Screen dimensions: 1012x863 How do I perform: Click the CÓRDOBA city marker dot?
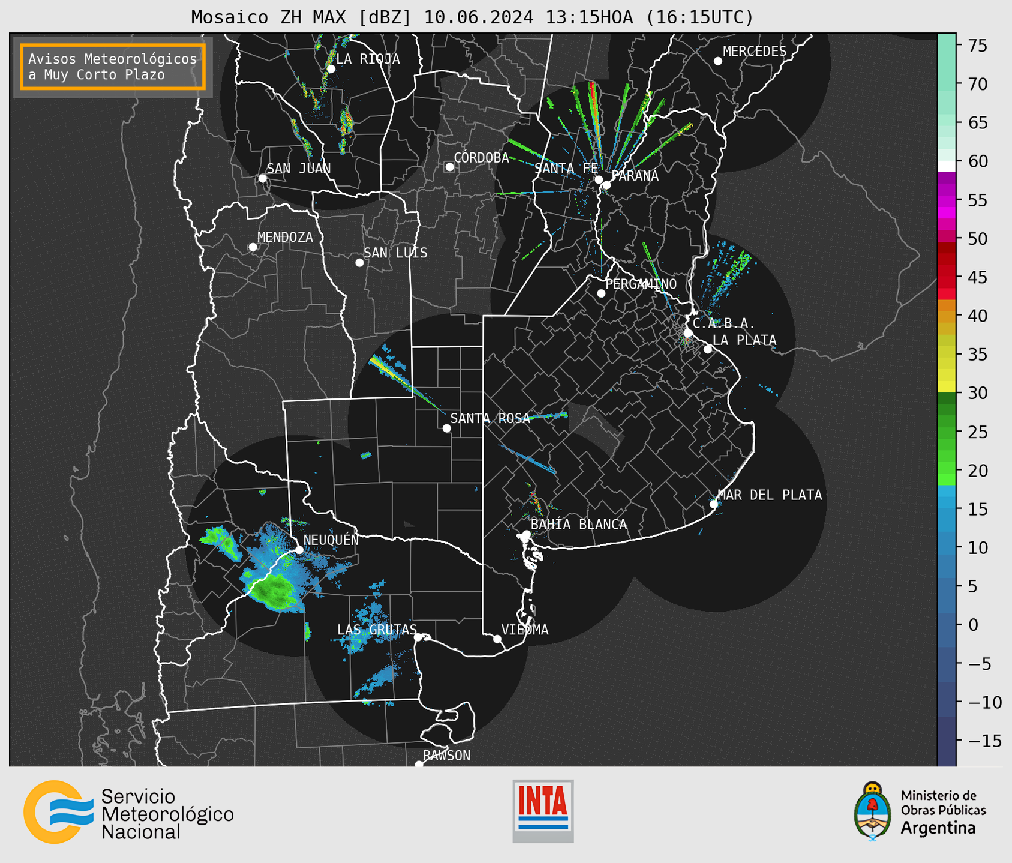449,167
